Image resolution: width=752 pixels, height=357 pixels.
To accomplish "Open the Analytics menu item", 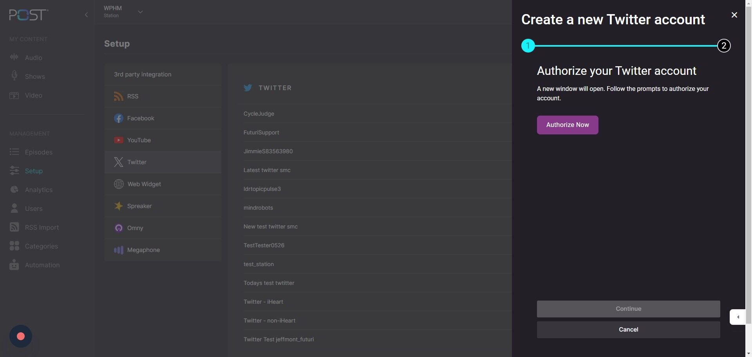I will coord(38,190).
